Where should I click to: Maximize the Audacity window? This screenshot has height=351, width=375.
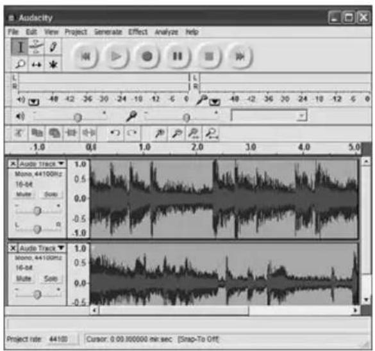click(x=349, y=18)
